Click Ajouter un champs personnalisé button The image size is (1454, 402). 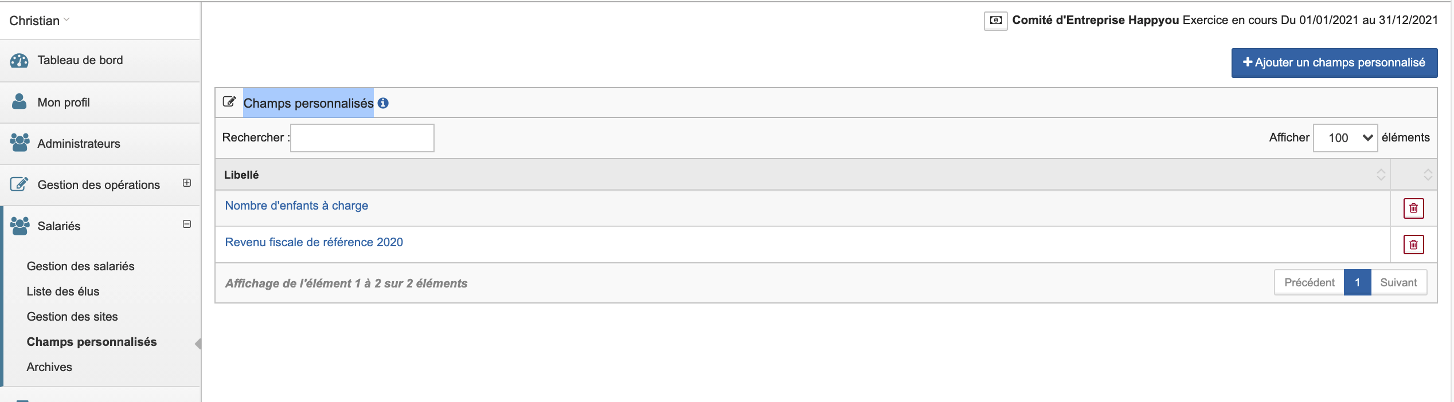point(1334,63)
